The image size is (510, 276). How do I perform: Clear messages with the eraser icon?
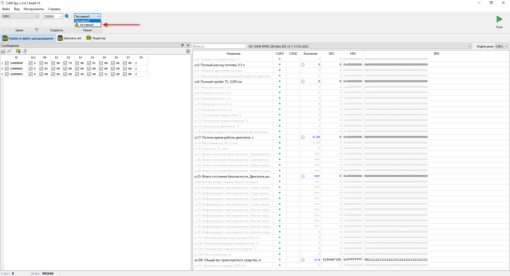[x=25, y=51]
